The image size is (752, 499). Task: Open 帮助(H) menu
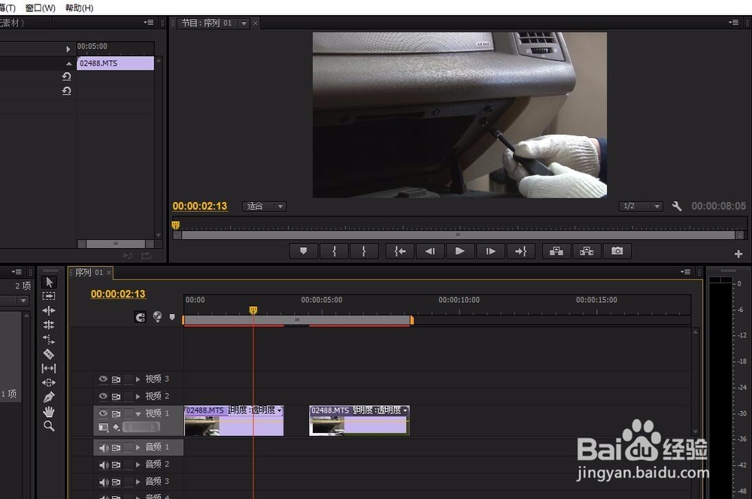79,8
